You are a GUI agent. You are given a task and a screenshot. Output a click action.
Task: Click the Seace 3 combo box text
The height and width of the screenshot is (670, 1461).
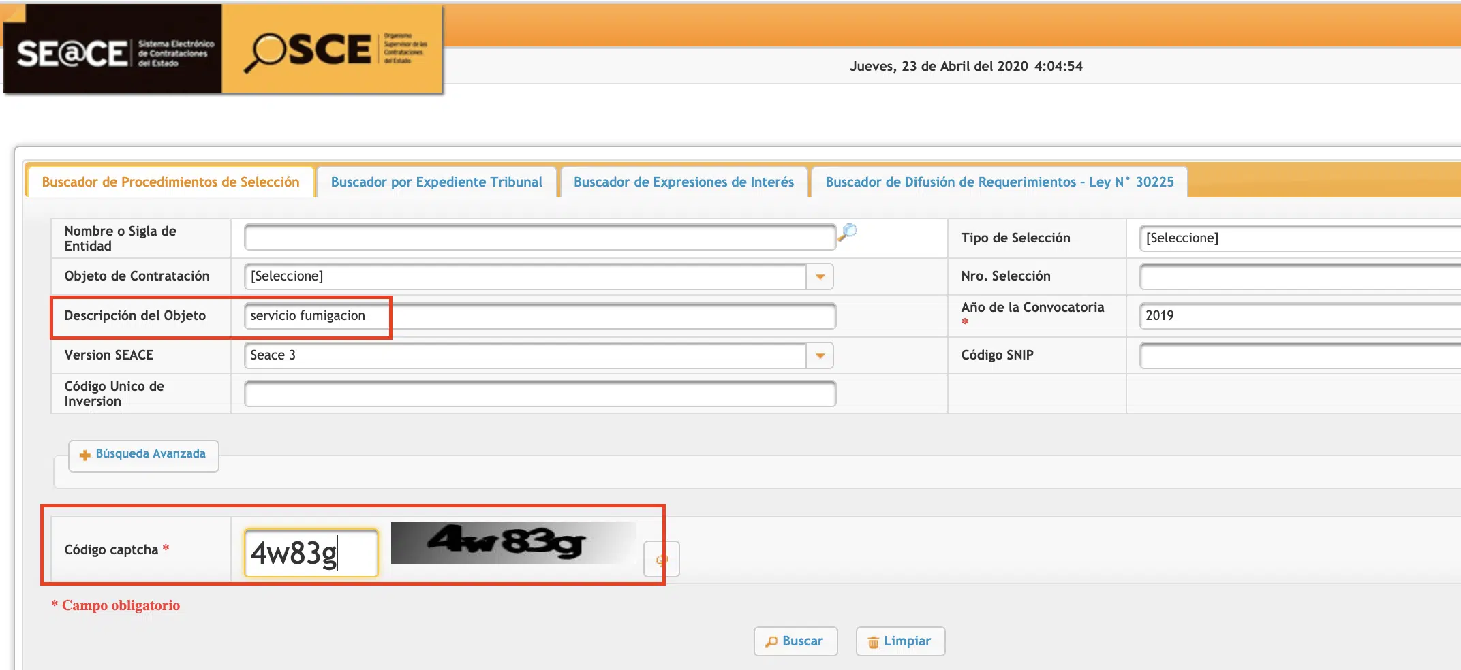273,355
